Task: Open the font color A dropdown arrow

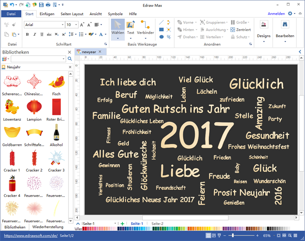Action: (105, 34)
